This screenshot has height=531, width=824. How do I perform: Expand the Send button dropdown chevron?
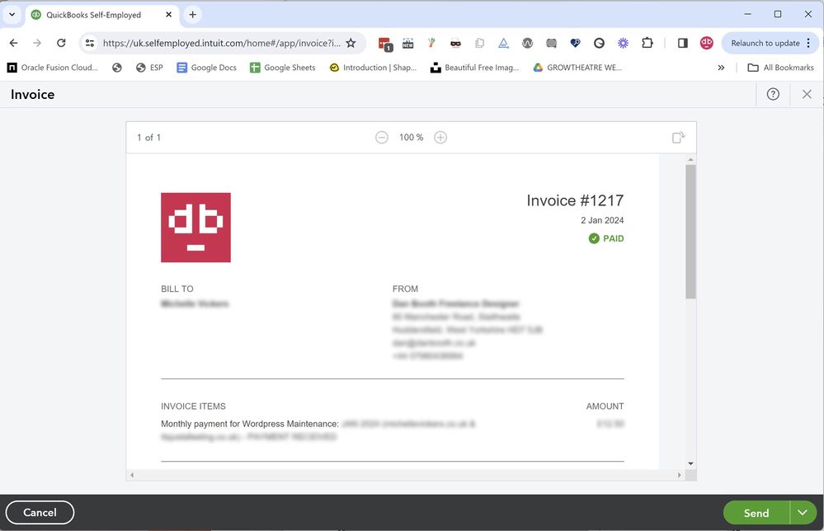coord(801,512)
